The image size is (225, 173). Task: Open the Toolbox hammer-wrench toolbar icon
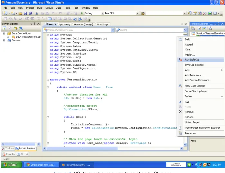pyautogui.click(x=205, y=13)
